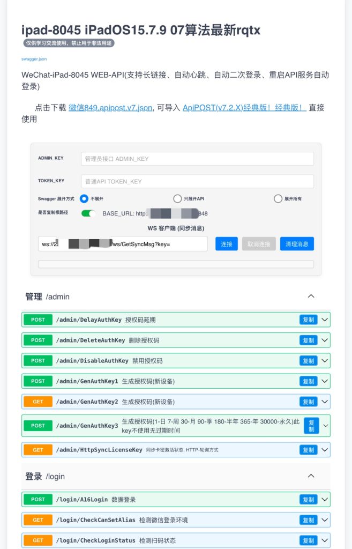Expand /admin/GenAuthKey1 with its chevron

(x=325, y=381)
